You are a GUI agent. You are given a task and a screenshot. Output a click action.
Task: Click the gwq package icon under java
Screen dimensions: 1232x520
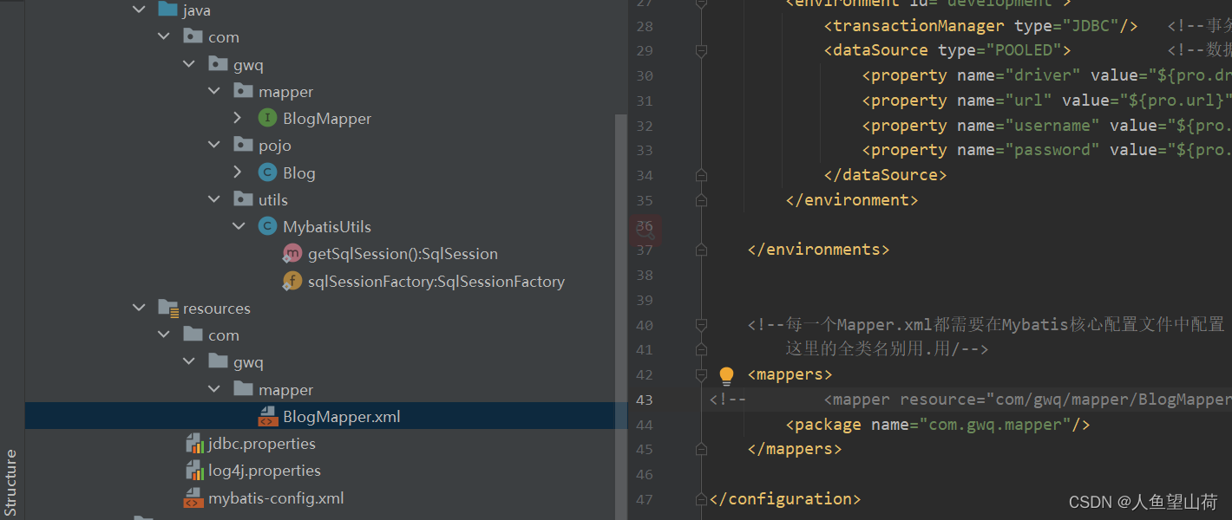click(x=219, y=64)
